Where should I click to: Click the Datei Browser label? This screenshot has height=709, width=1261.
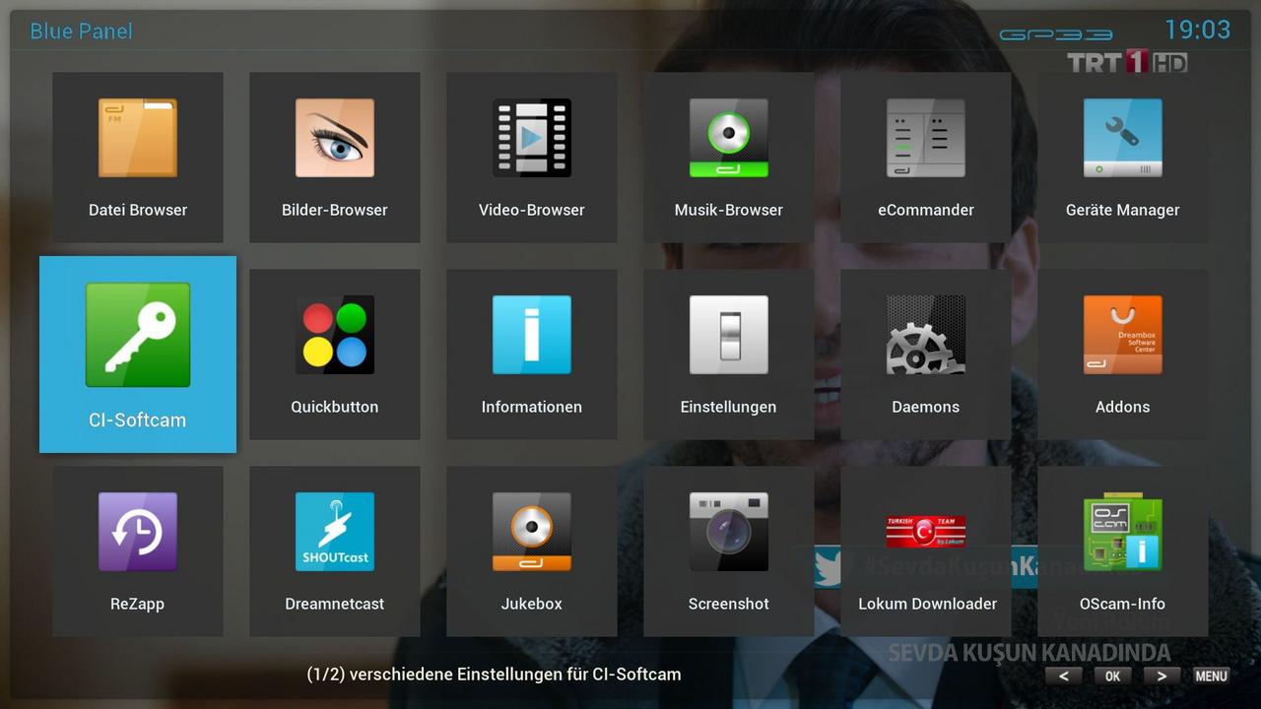[x=138, y=210]
